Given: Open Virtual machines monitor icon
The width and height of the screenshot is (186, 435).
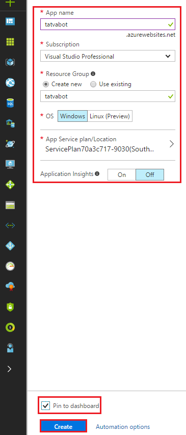Looking at the screenshot, I should click(10, 164).
